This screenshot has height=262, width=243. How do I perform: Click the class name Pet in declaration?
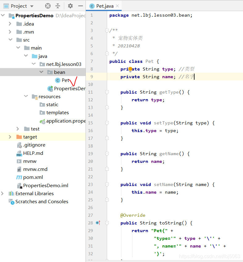[x=149, y=61]
